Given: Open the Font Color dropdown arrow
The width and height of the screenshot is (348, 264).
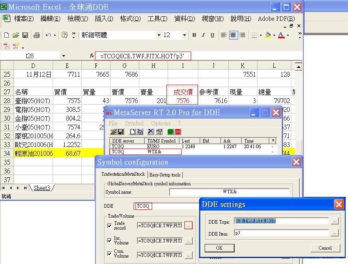Looking at the screenshot, I should [288, 35].
